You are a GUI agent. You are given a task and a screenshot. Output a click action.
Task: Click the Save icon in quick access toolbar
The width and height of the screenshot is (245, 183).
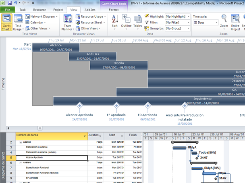coord(10,3)
